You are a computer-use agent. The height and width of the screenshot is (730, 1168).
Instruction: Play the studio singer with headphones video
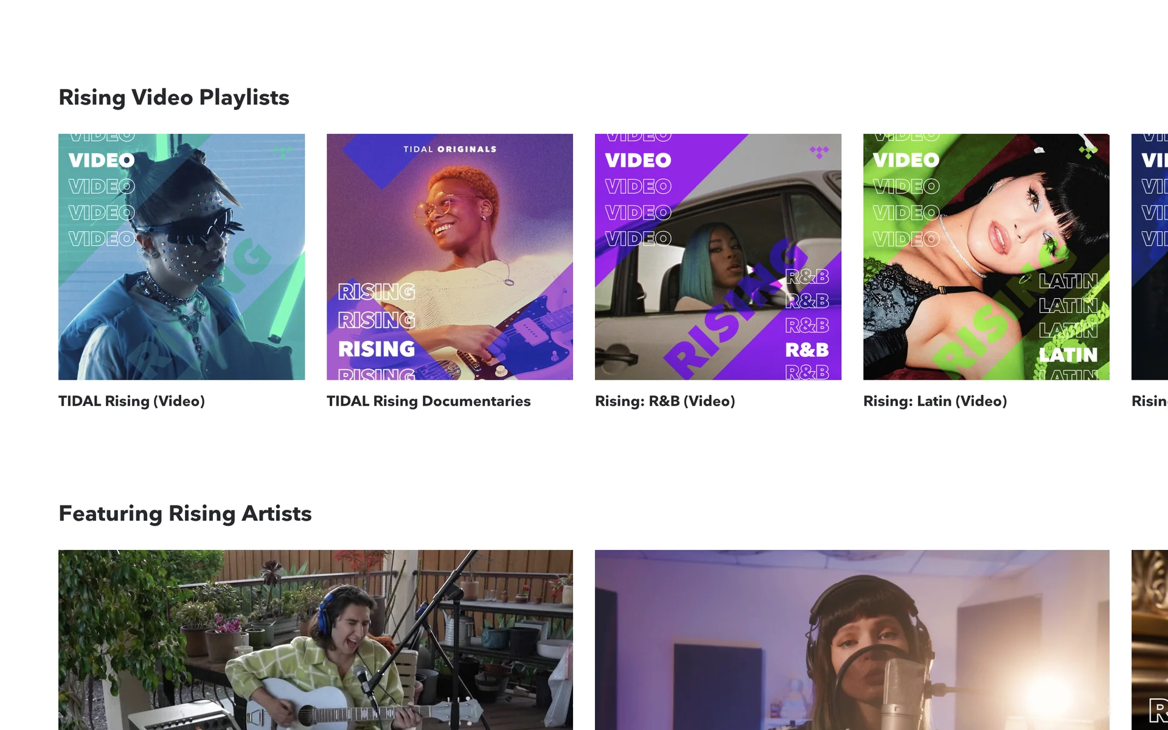(x=852, y=640)
